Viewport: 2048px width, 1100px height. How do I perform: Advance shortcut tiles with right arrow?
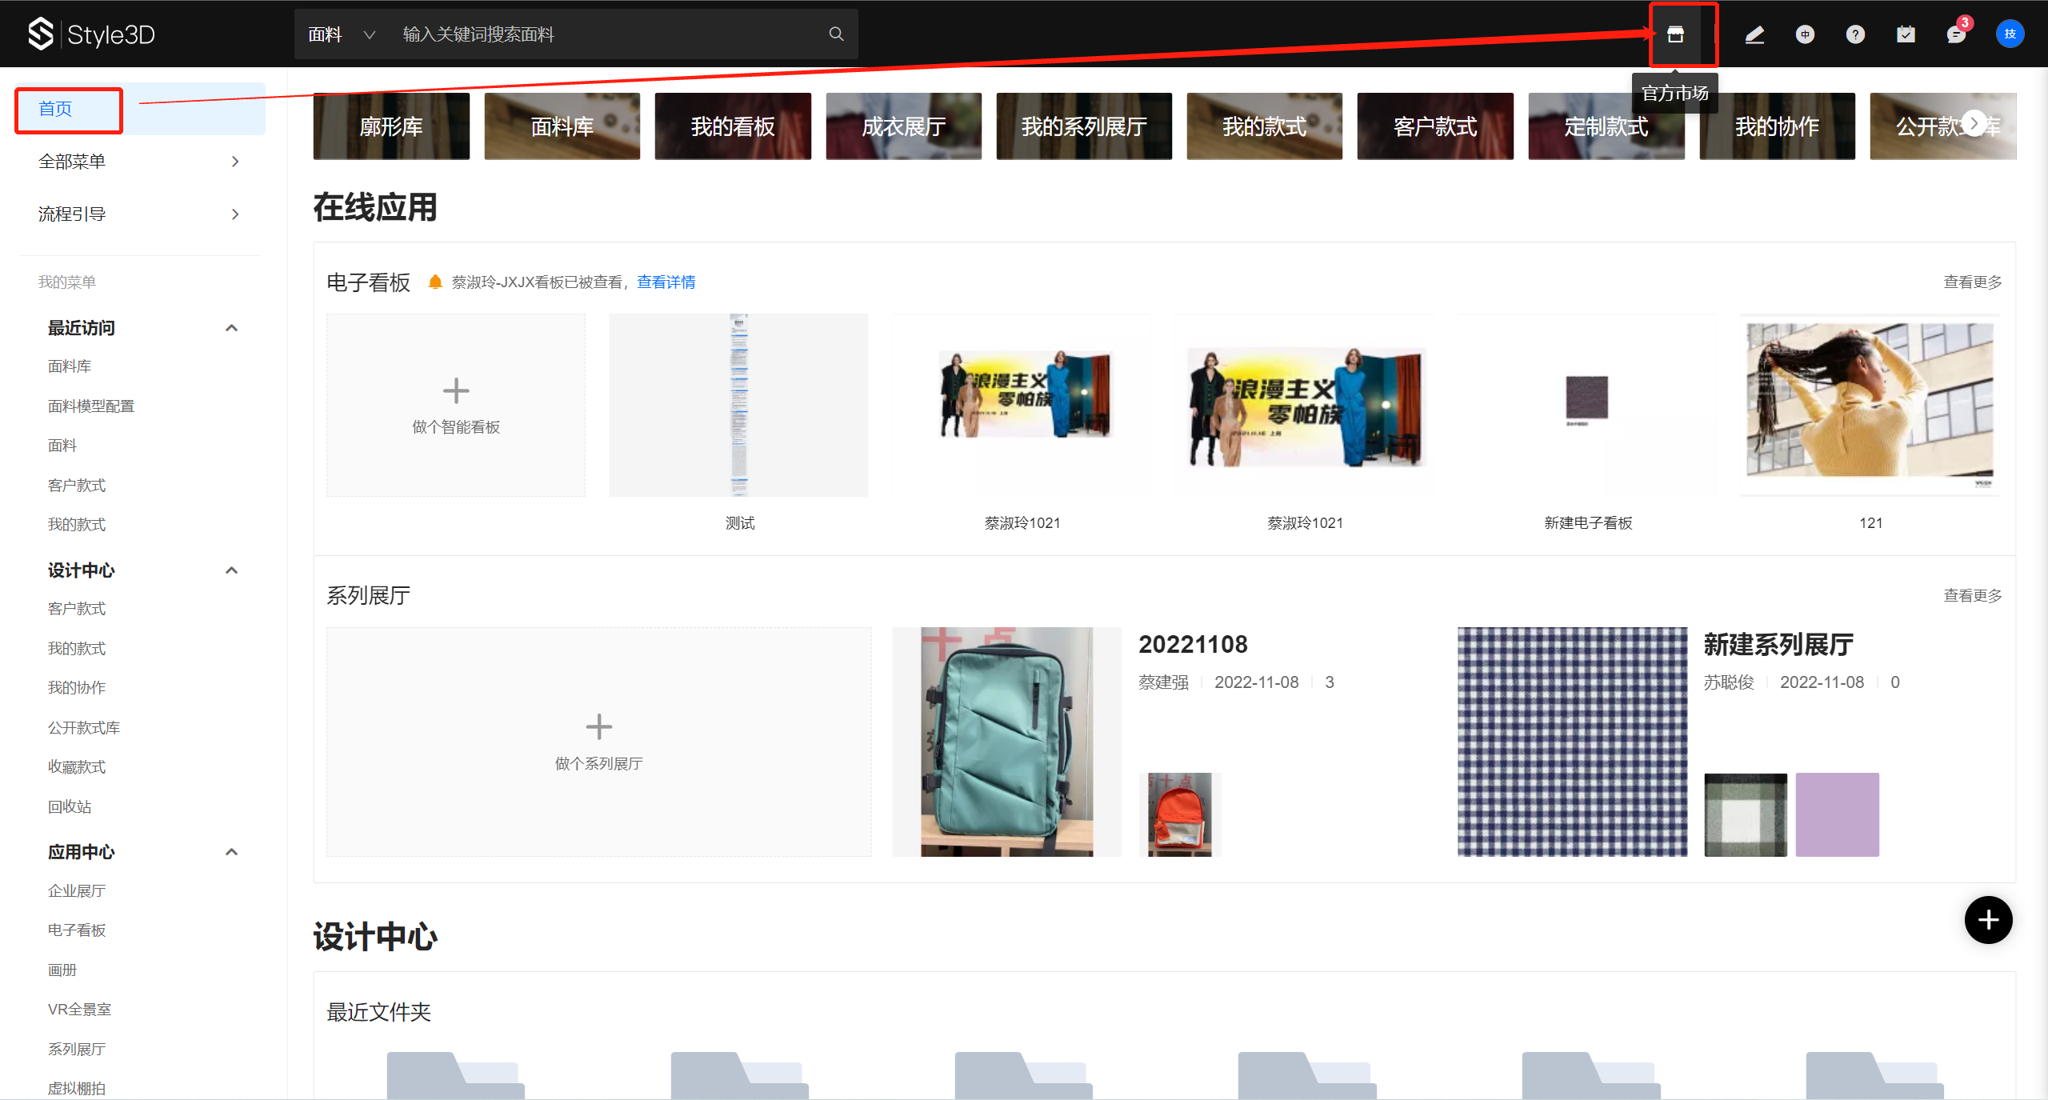click(x=1974, y=123)
